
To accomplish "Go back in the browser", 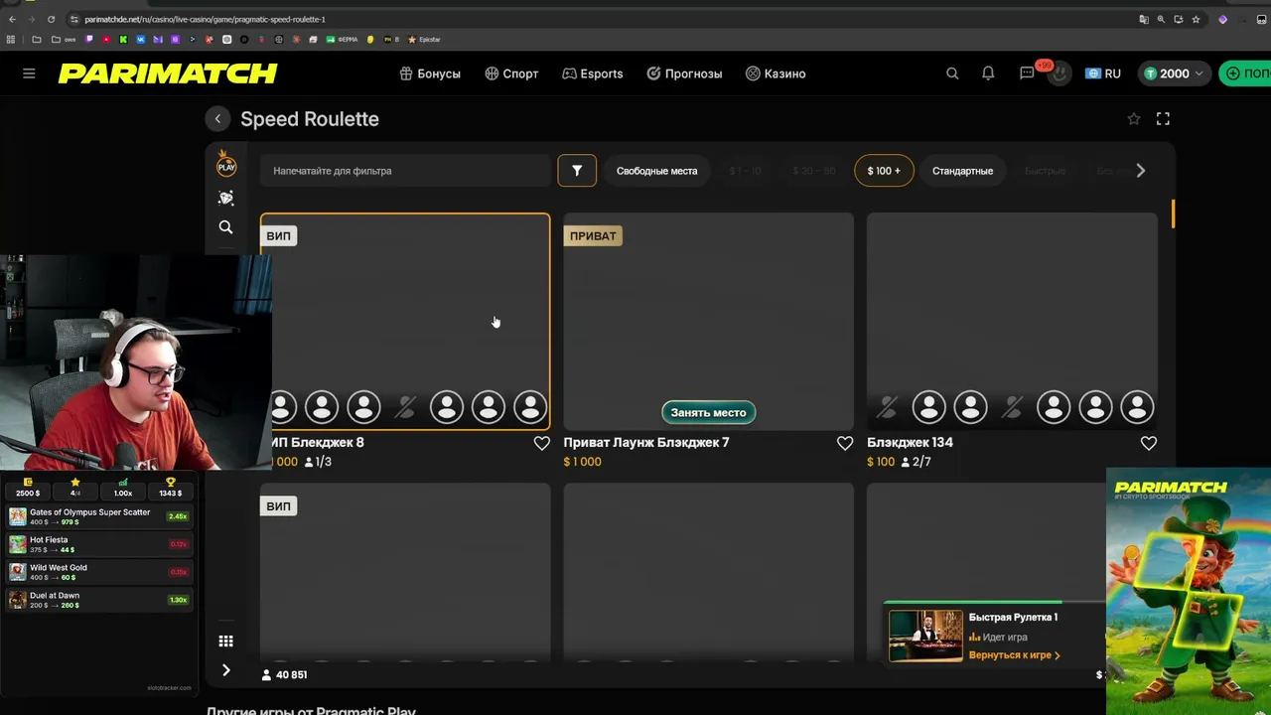I will point(12,19).
